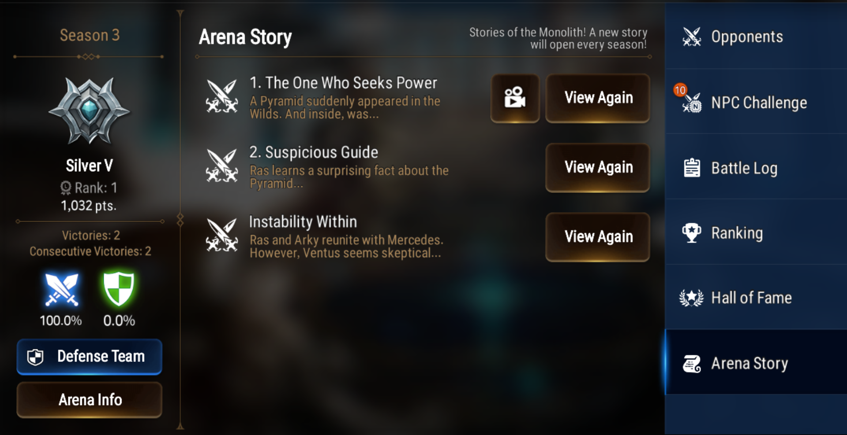Click the crossed swords icon beside Suspicious Guide
The width and height of the screenshot is (847, 435).
pos(222,166)
